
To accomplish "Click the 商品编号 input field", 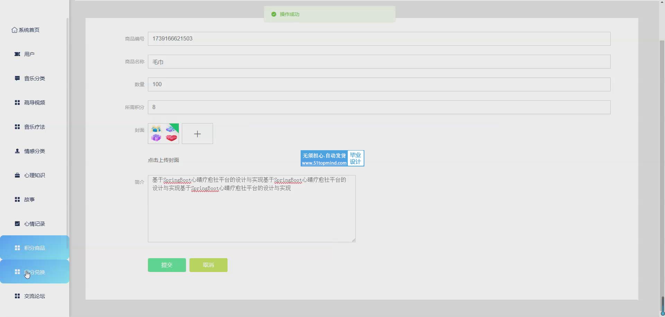I will pyautogui.click(x=379, y=39).
